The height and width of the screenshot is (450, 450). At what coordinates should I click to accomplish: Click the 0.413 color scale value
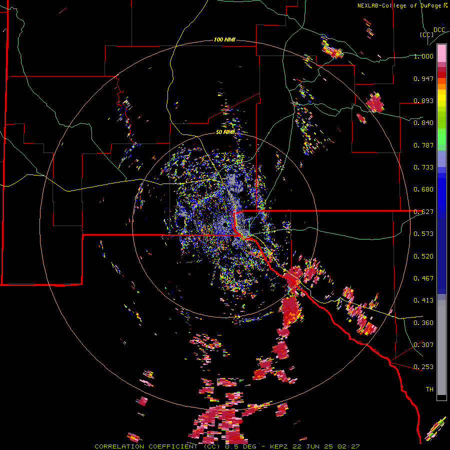click(423, 300)
